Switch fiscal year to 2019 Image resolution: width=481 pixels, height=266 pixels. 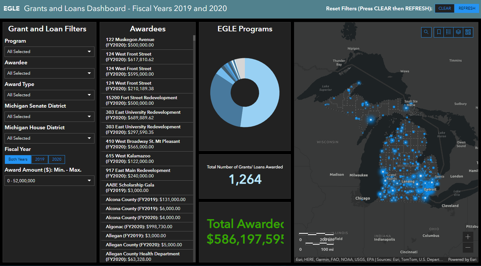39,159
